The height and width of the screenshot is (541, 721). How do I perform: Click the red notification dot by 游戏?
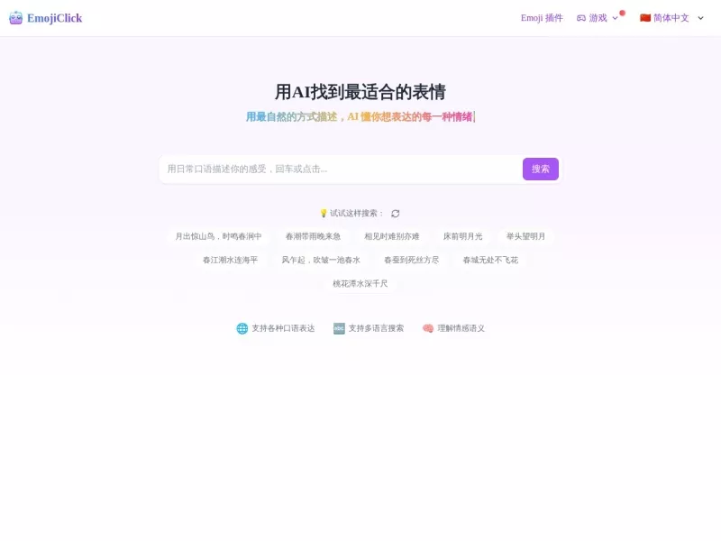[x=622, y=13]
